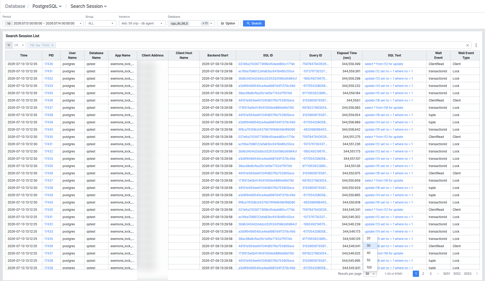
Task: Open the Period date range dropdown
Action: click(43, 23)
